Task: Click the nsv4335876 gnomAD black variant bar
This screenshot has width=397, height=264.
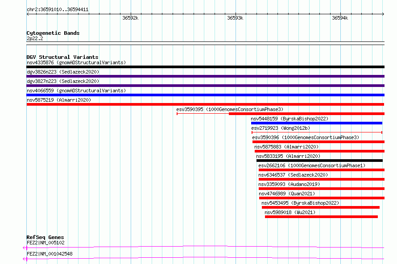Action: tap(205, 67)
